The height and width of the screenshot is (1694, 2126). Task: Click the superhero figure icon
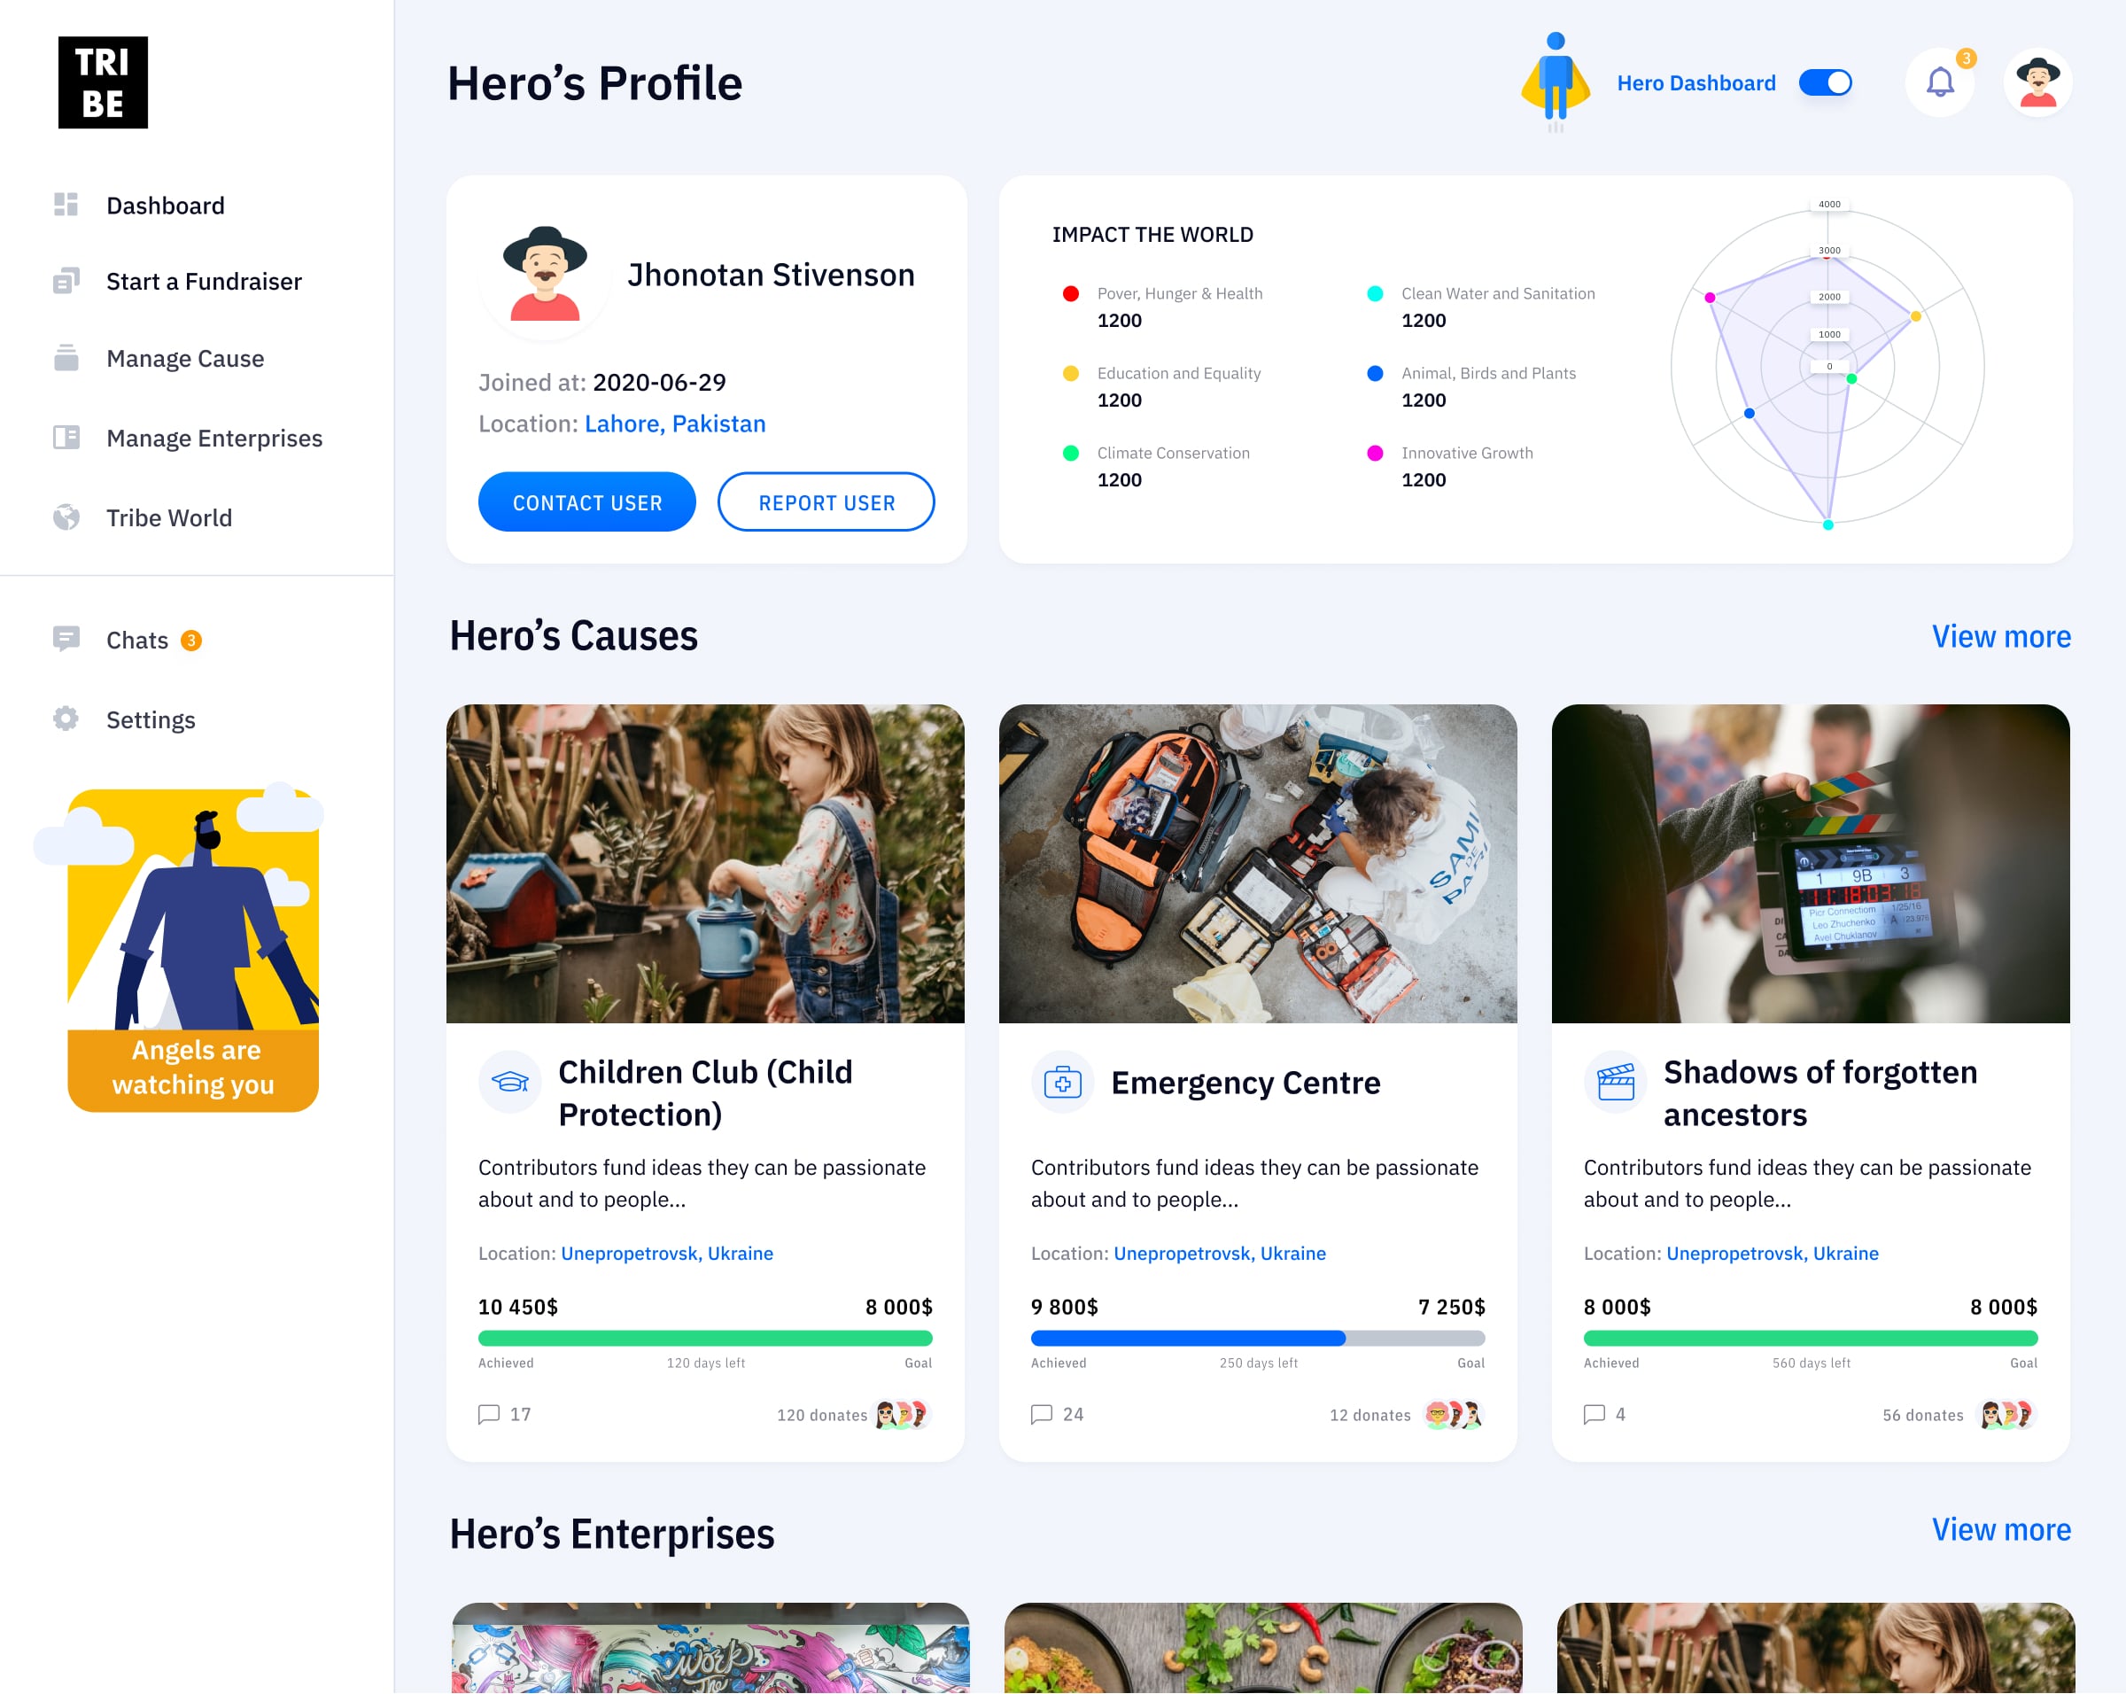[x=1555, y=82]
